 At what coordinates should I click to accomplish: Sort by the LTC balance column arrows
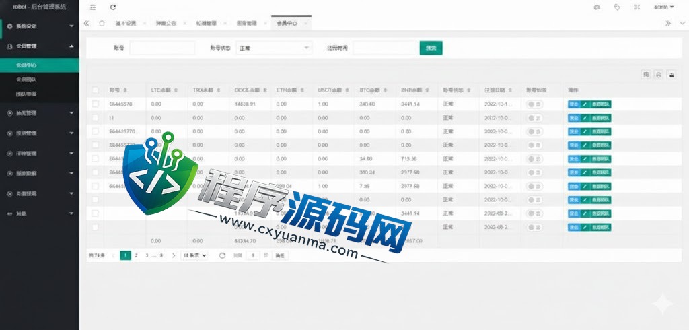coord(176,90)
